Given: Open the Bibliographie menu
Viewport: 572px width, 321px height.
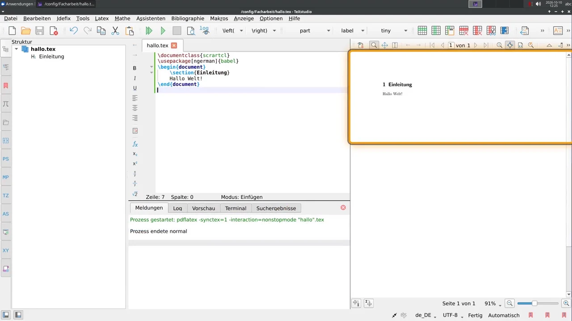Looking at the screenshot, I should click(188, 18).
